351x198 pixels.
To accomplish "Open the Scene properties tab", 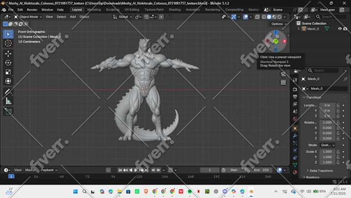I will coord(295,112).
